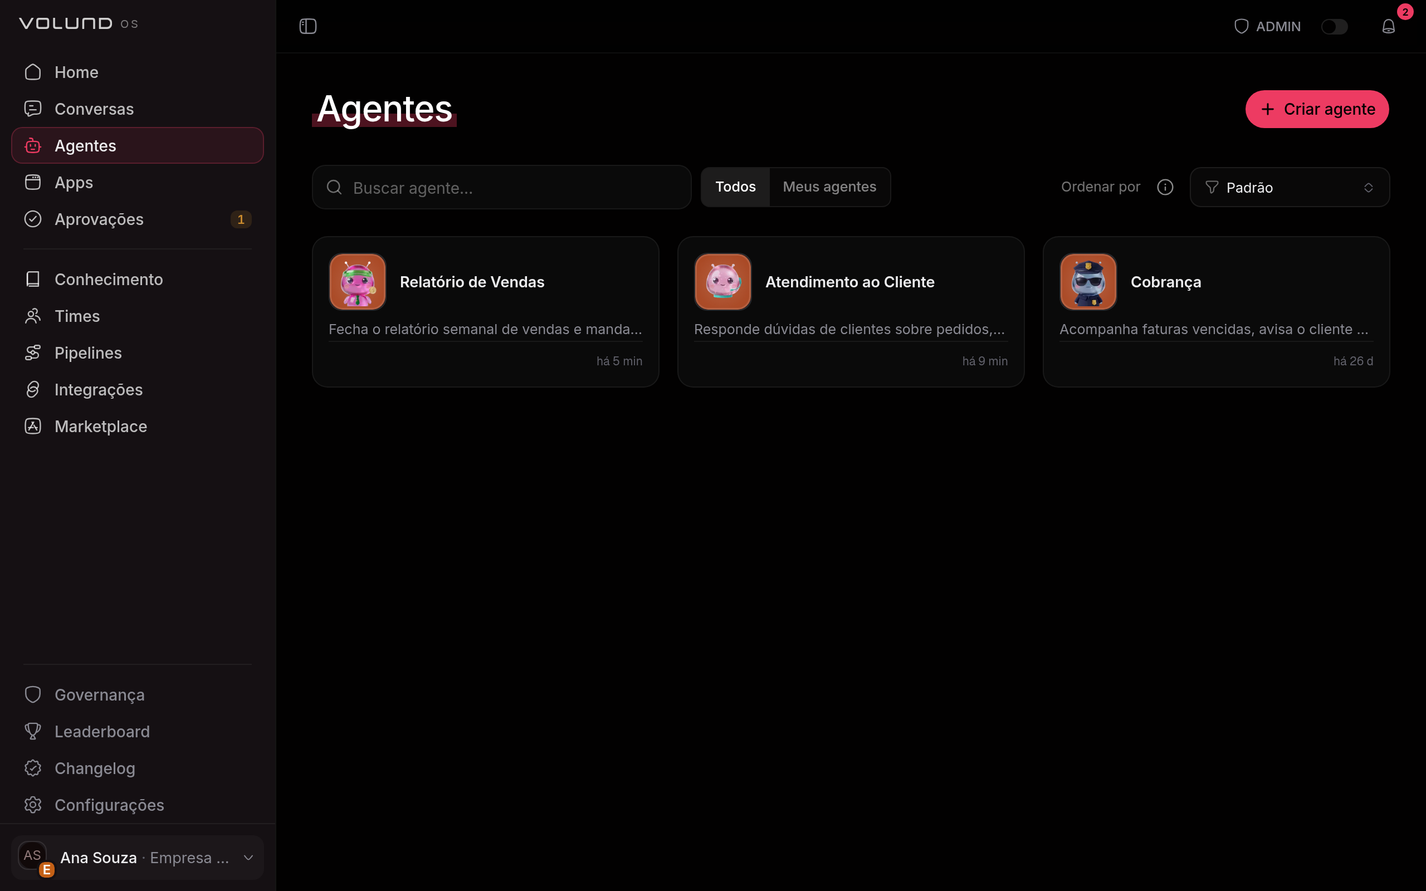Click the ADMIN shield icon in header

point(1241,27)
